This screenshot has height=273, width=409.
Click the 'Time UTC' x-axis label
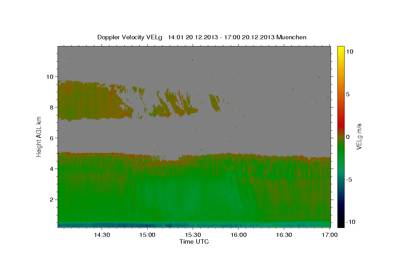194,242
